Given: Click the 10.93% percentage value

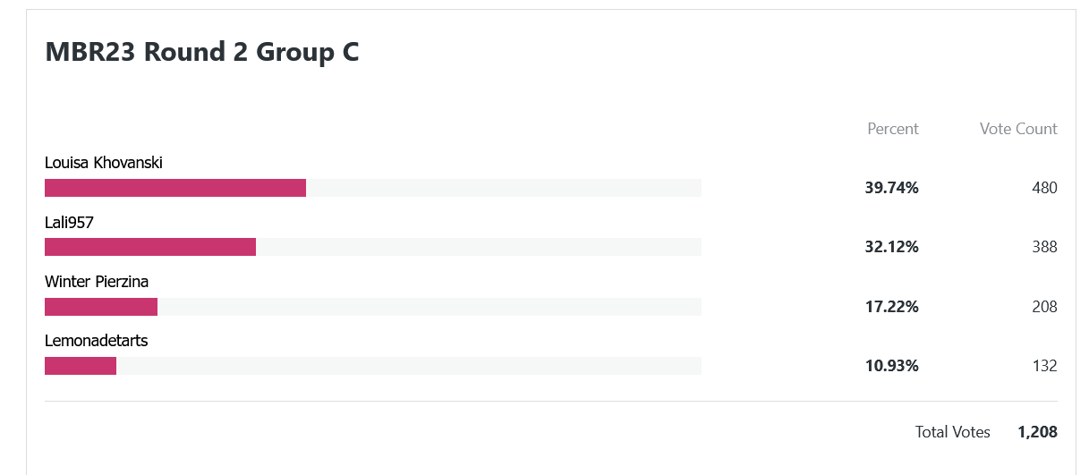Looking at the screenshot, I should (x=892, y=366).
